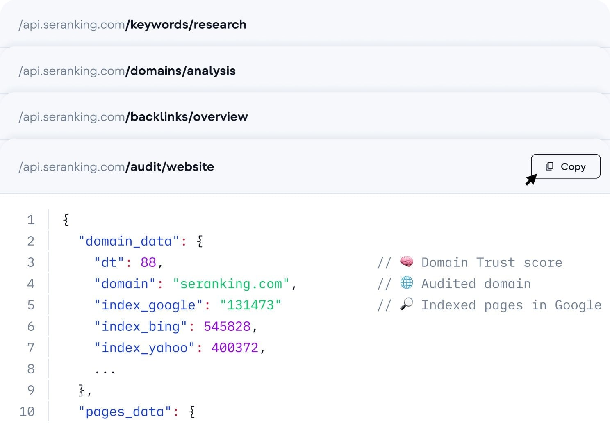The height and width of the screenshot is (423, 610).
Task: Click line number 10 in the gutter
Action: 27,412
